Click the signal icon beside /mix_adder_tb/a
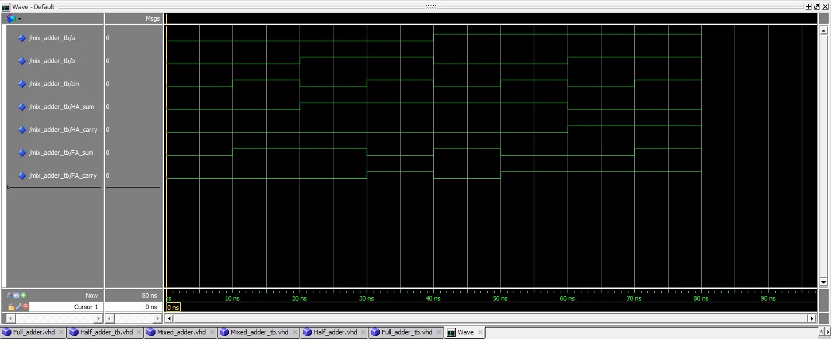The height and width of the screenshot is (339, 831). click(22, 38)
